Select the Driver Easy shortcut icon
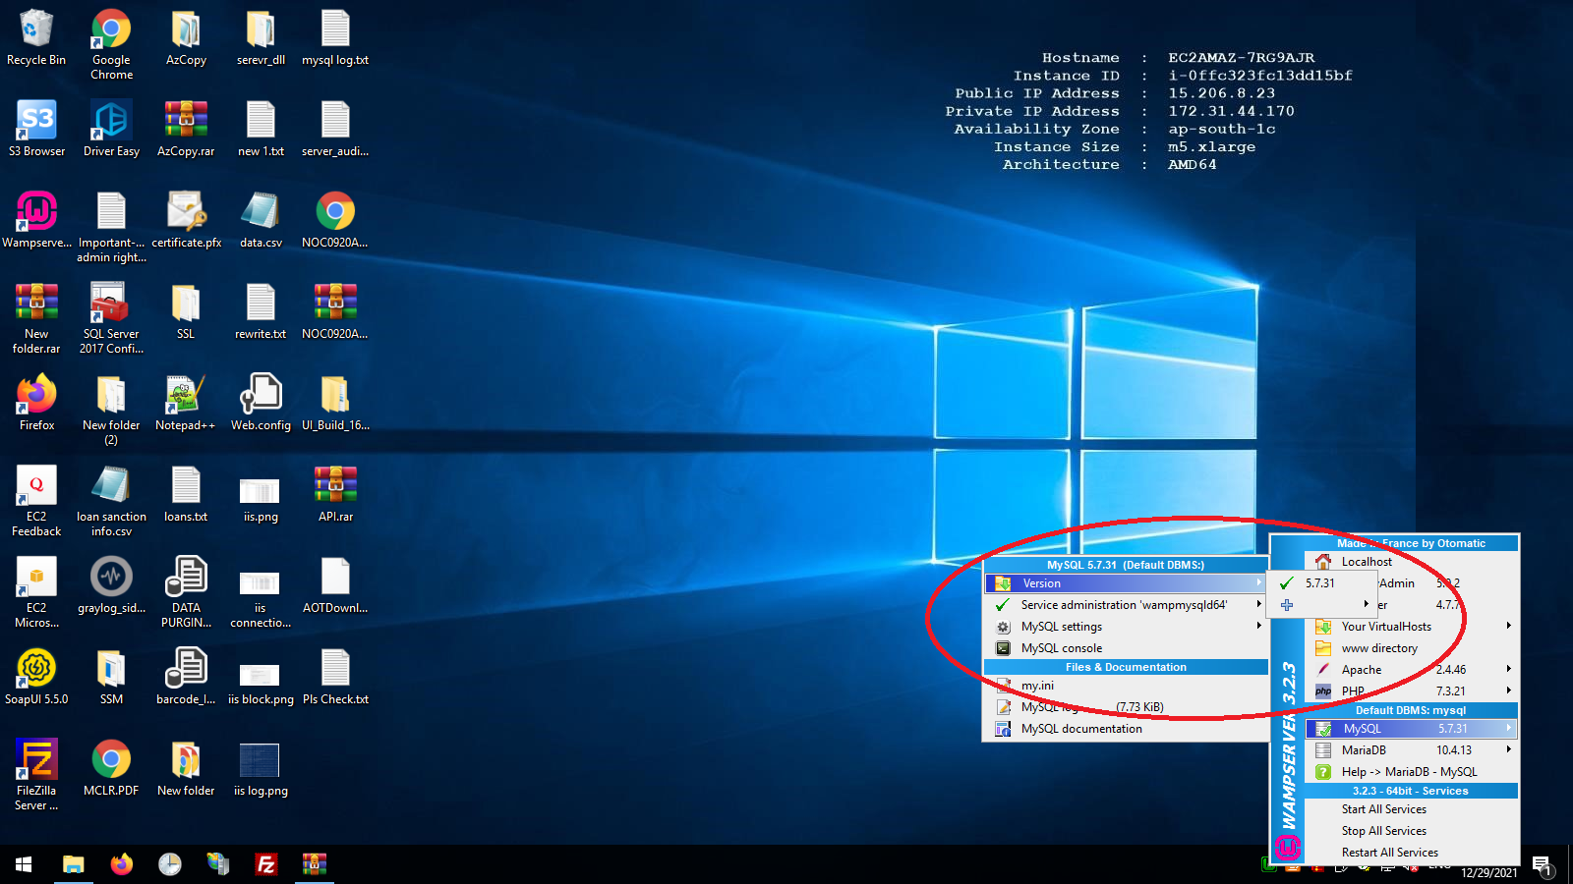Viewport: 1573px width, 884px height. coord(111,130)
